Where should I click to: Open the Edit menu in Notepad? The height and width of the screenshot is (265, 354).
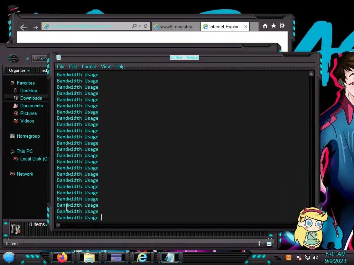click(x=73, y=67)
